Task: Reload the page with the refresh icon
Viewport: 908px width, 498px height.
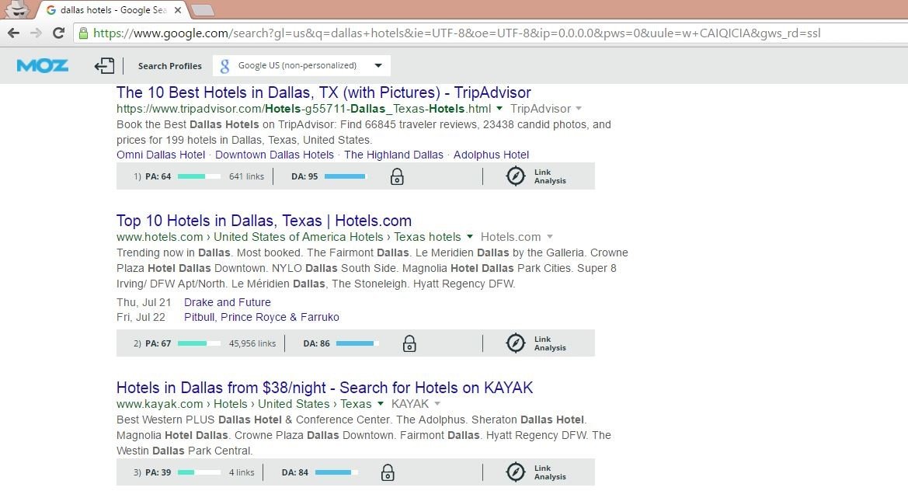Action: (x=58, y=33)
